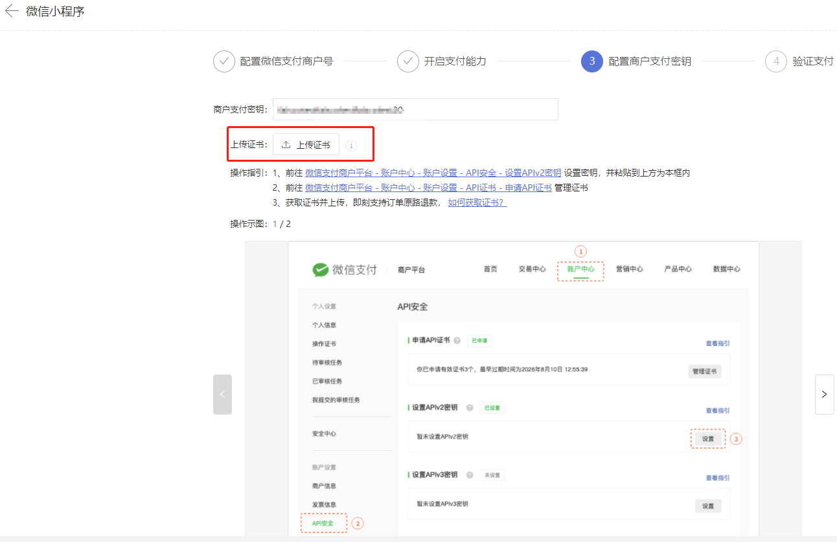The image size is (837, 542).
Task: Select API安全 in the guide sidebar
Action: (x=323, y=523)
